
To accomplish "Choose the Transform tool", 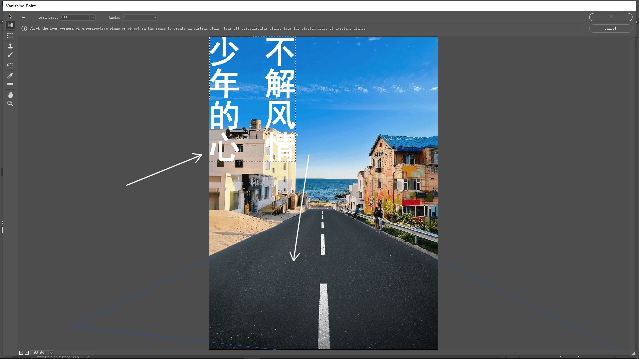I will [x=10, y=65].
